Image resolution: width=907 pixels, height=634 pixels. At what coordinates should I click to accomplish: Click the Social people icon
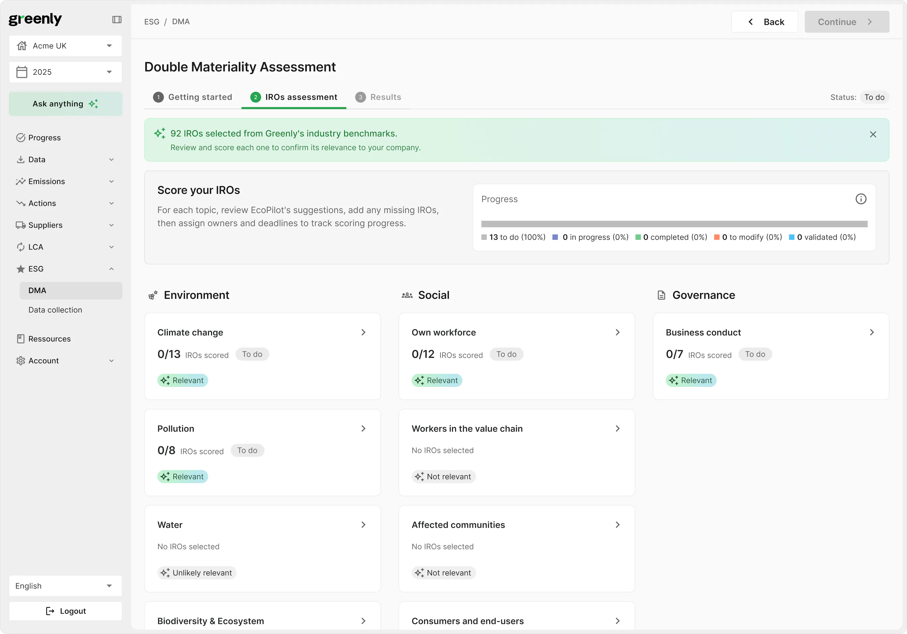point(407,295)
